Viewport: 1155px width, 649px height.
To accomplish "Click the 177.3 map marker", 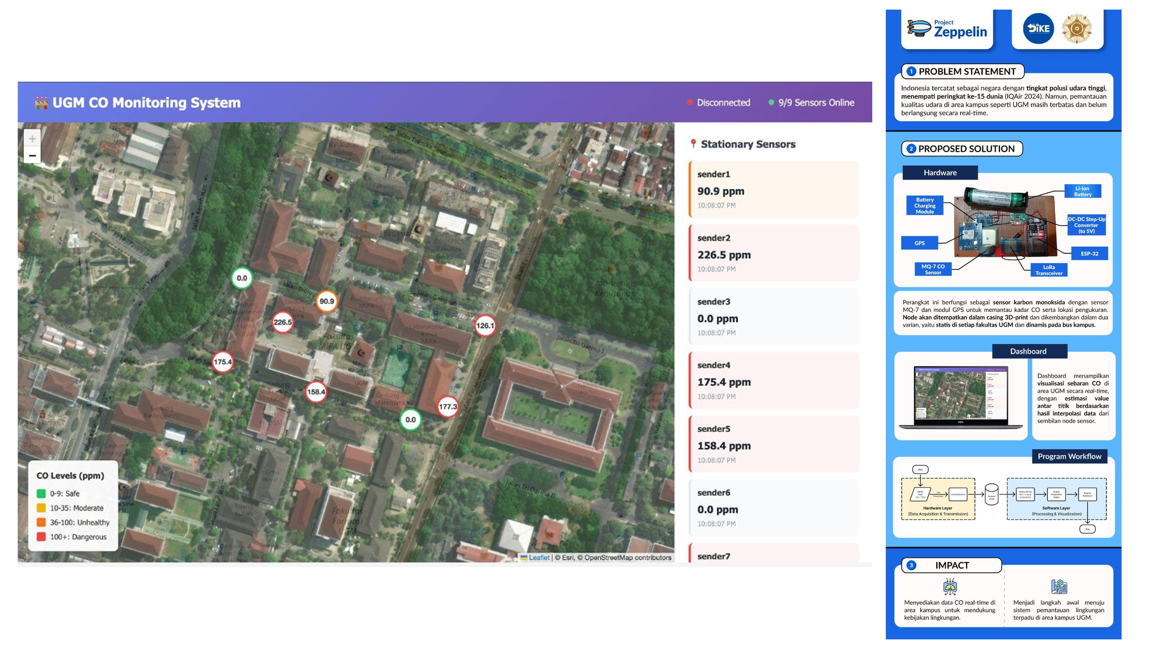I will click(x=448, y=407).
